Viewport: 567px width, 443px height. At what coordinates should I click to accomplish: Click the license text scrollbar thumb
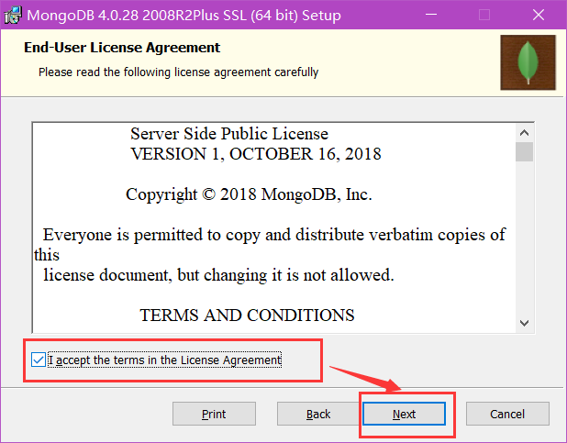coord(524,152)
